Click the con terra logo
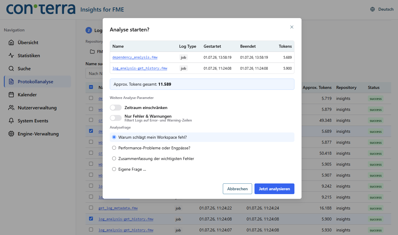This screenshot has height=235, width=398. click(41, 9)
